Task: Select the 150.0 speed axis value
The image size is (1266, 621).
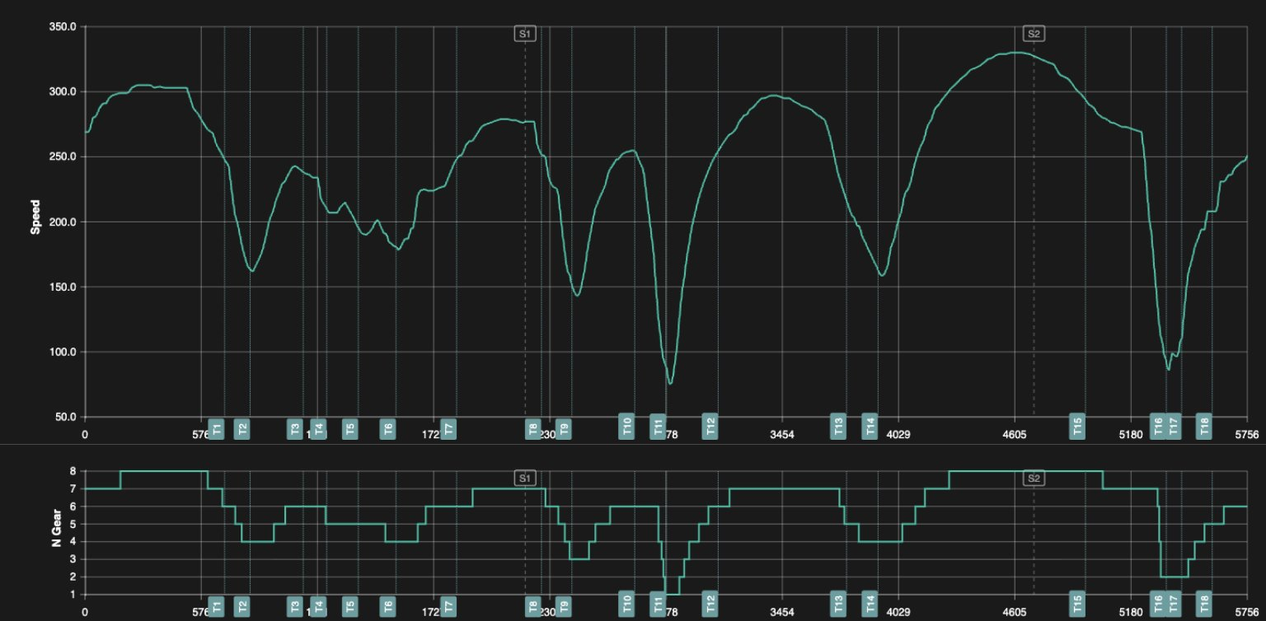Action: click(x=63, y=287)
